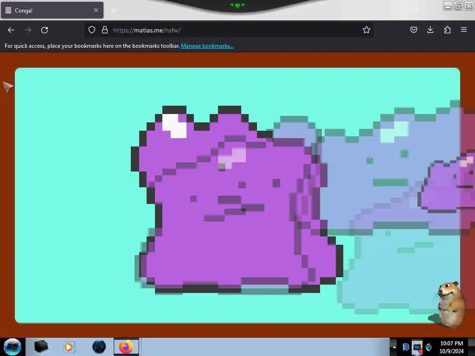Open the black box taskbar app
This screenshot has height=356, width=475.
pyautogui.click(x=41, y=347)
